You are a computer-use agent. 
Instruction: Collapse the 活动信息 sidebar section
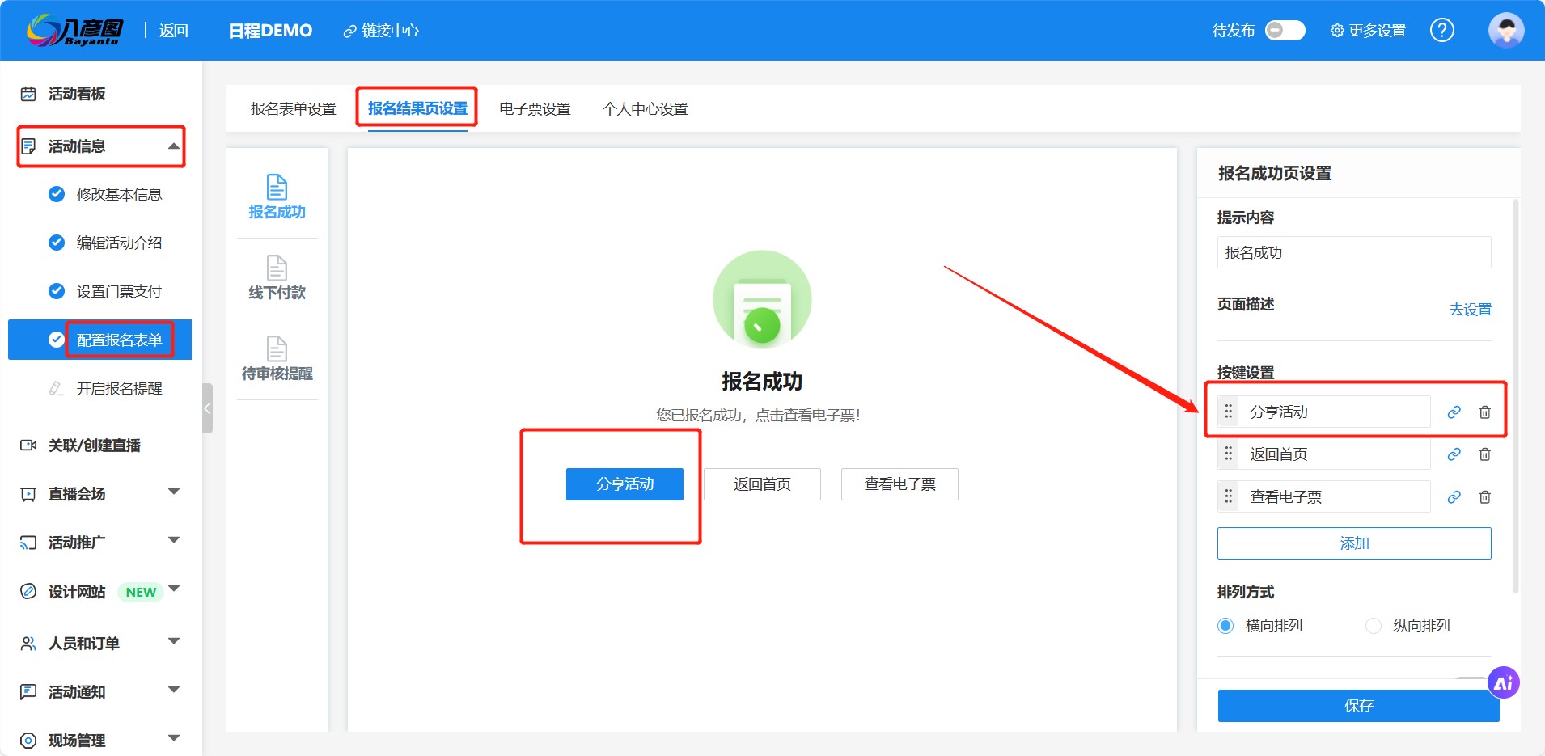pyautogui.click(x=173, y=146)
